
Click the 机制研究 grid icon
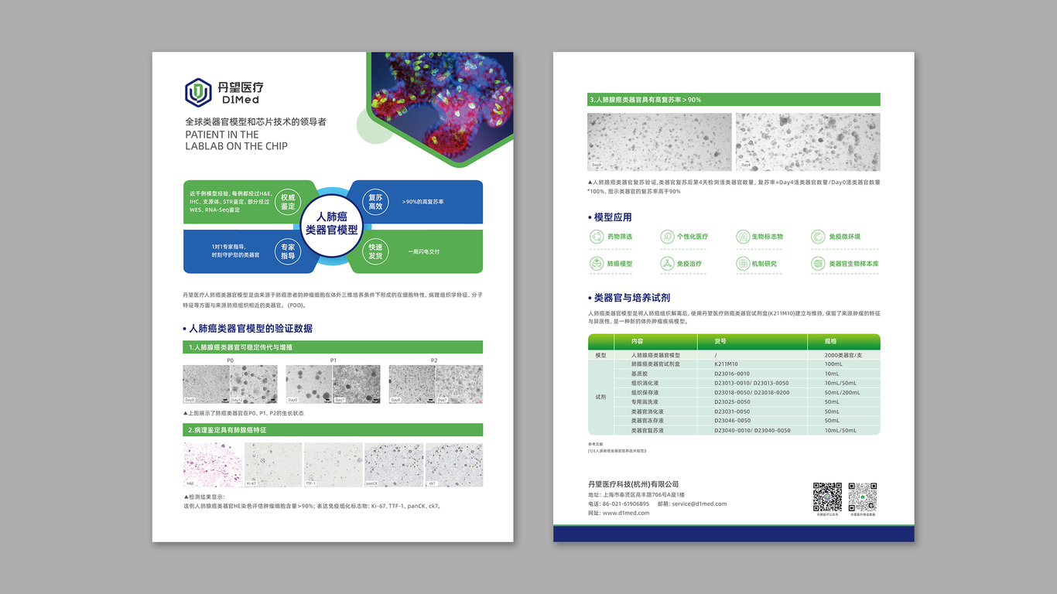click(743, 264)
